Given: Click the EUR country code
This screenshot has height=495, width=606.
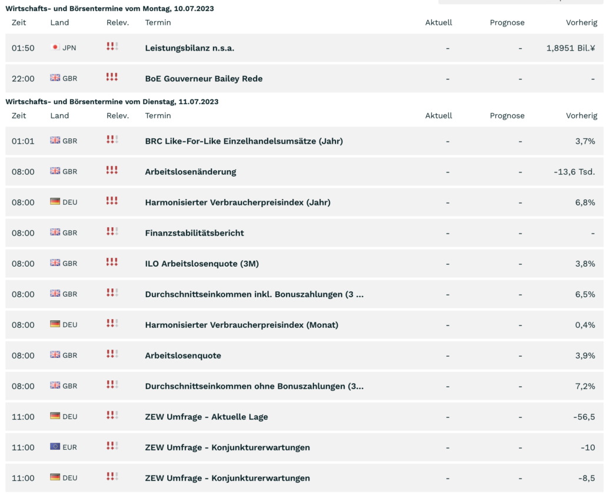Looking at the screenshot, I should point(69,447).
